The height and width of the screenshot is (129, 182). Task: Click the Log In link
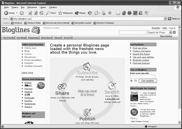[x=172, y=28]
